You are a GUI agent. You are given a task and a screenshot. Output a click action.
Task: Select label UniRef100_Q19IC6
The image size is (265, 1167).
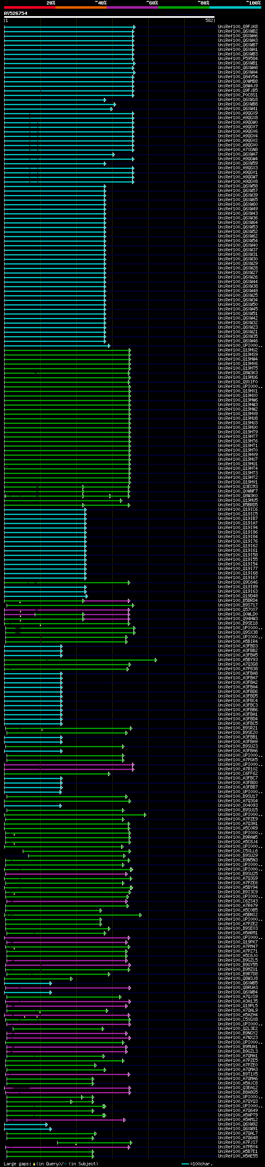238,509
